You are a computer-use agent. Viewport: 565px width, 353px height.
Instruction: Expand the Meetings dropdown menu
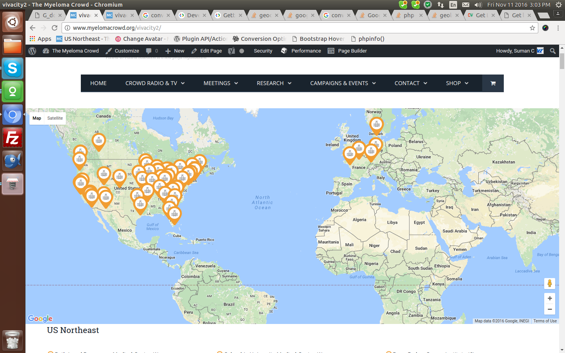tap(221, 83)
